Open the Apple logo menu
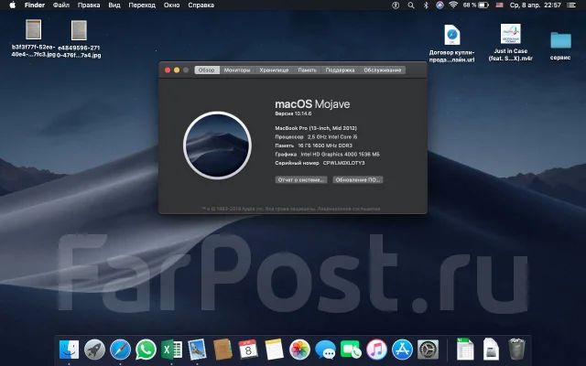Viewport: 586px width, 366px height. [x=12, y=5]
